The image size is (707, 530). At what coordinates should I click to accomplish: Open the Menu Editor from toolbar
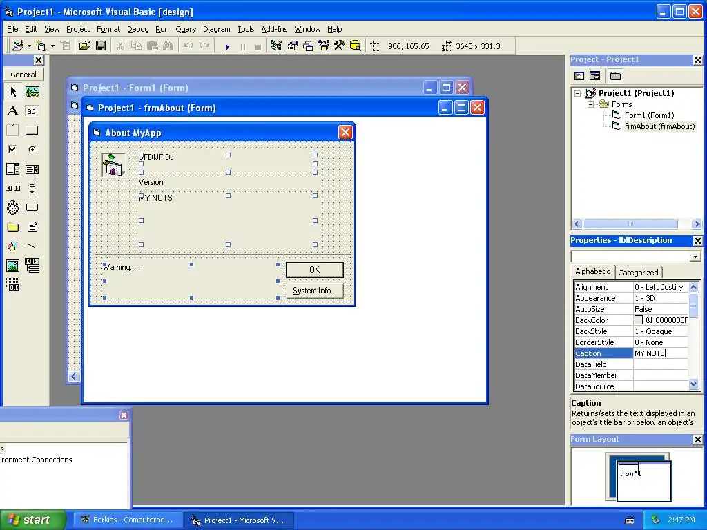[65, 46]
